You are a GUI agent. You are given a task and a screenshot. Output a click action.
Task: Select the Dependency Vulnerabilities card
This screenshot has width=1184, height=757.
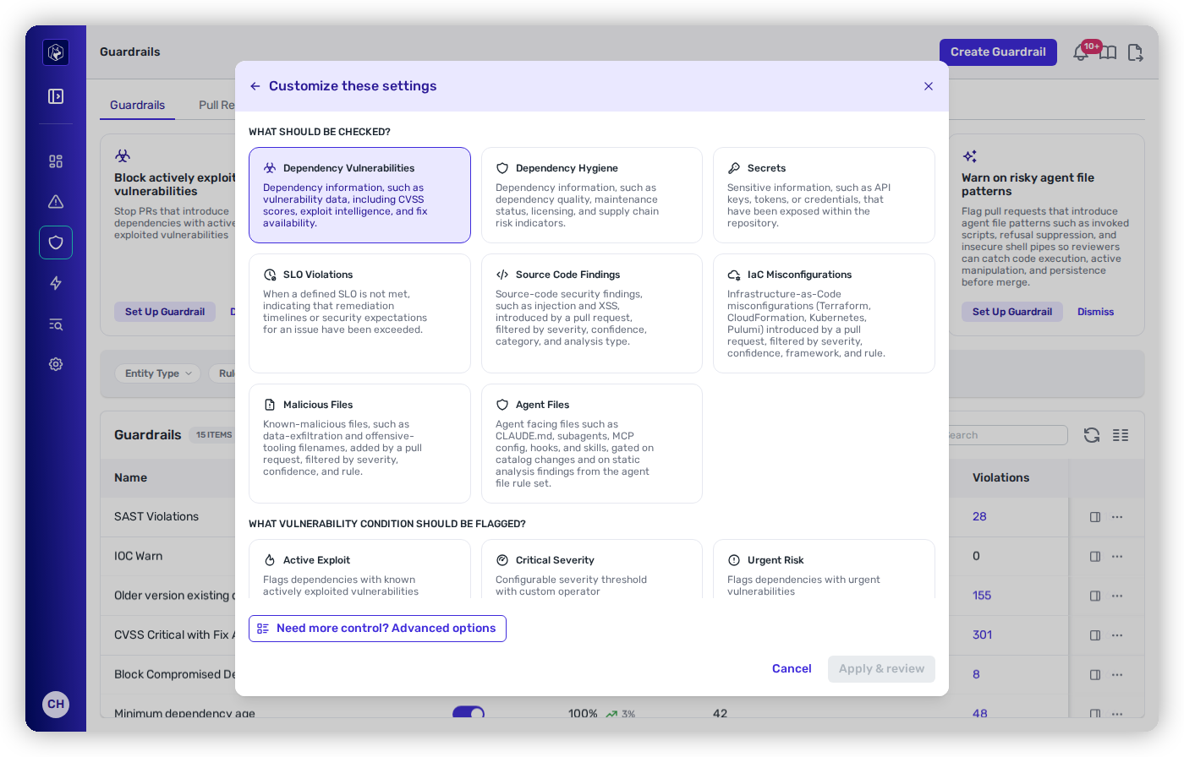pos(359,195)
